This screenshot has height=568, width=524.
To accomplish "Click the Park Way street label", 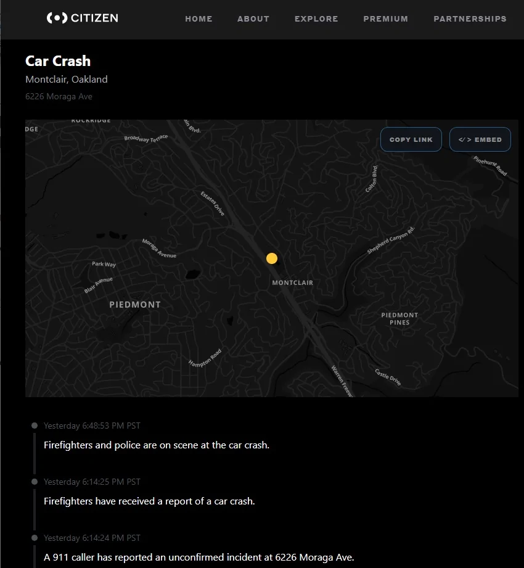I will pos(104,264).
